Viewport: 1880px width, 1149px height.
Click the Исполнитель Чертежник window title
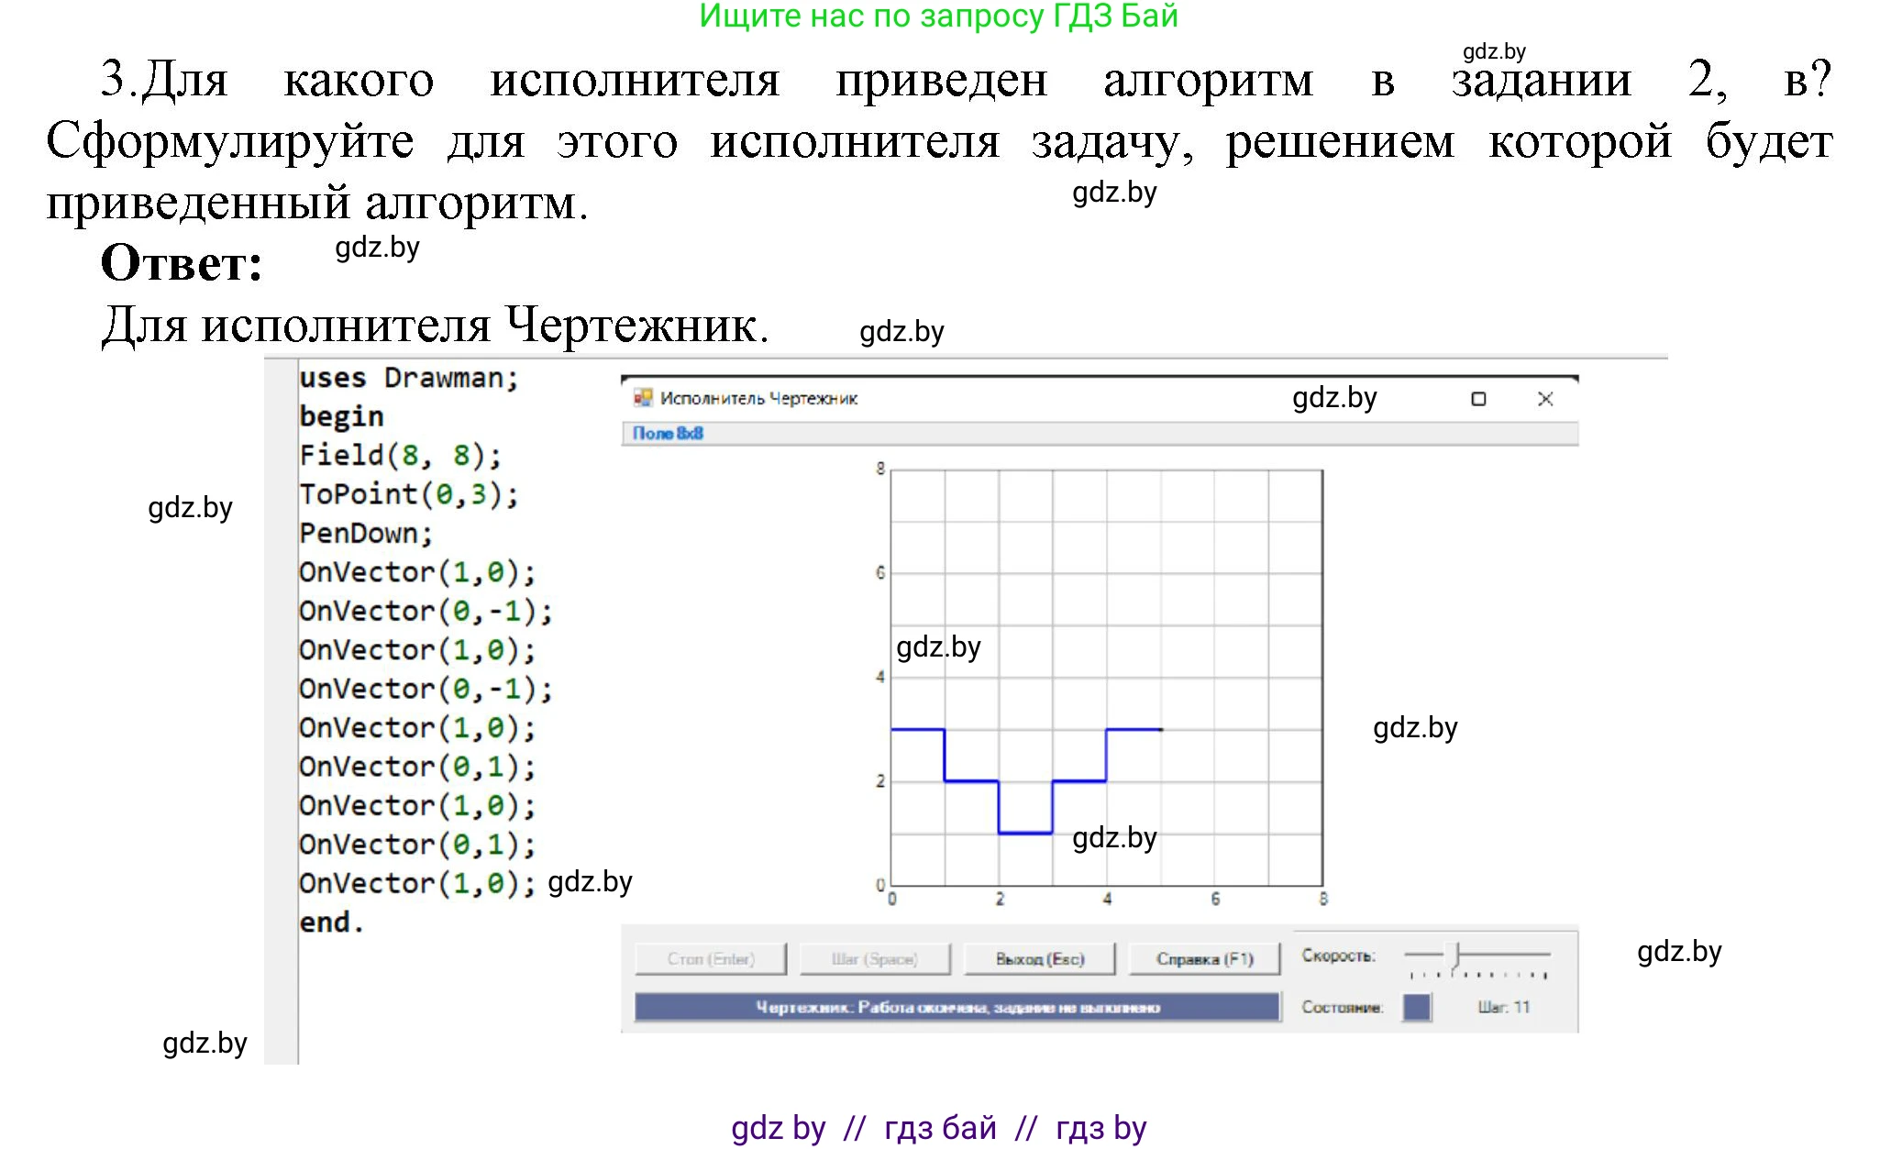pos(758,399)
